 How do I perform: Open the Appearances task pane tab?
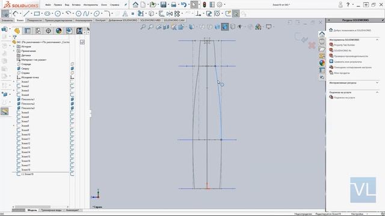pyautogui.click(x=322, y=63)
